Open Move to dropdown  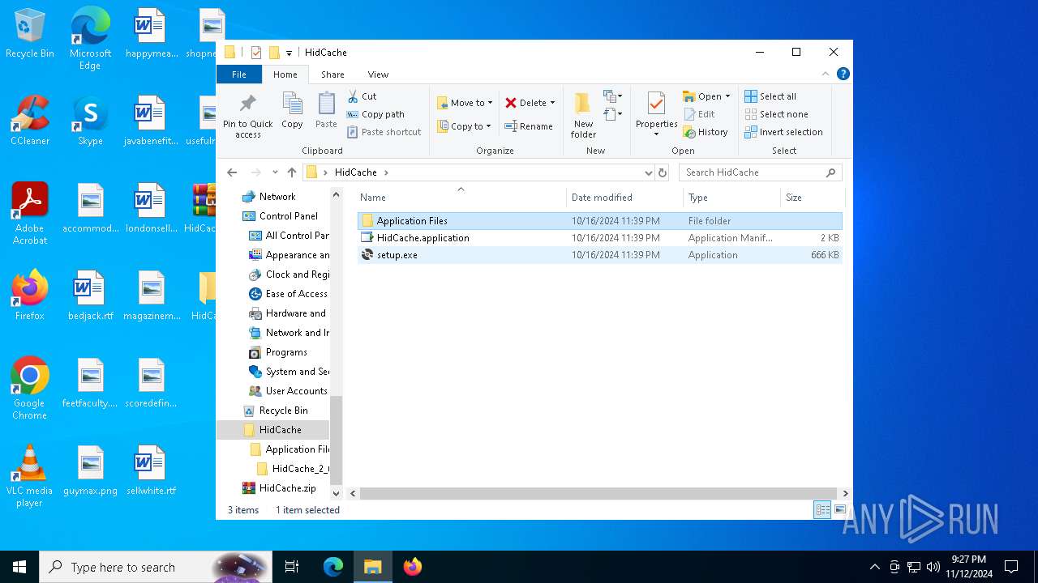465,103
